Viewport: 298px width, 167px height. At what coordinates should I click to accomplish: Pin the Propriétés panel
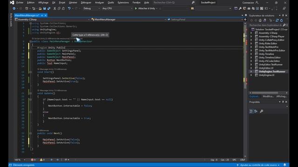click(x=283, y=102)
